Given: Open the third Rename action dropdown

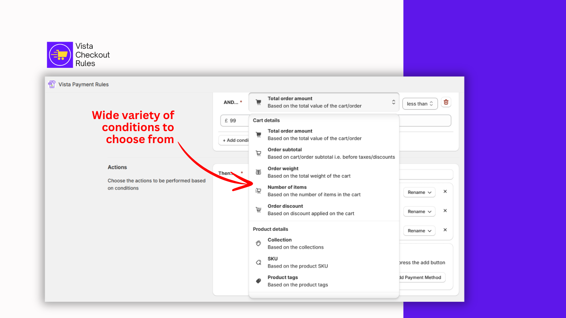Looking at the screenshot, I should [420, 230].
